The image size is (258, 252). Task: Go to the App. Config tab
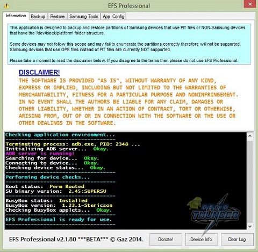point(113,17)
